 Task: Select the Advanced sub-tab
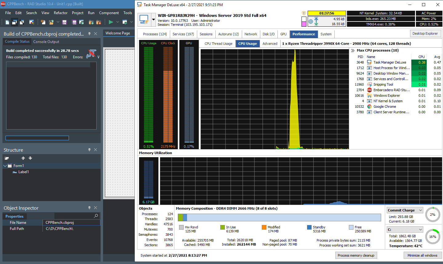tap(270, 44)
